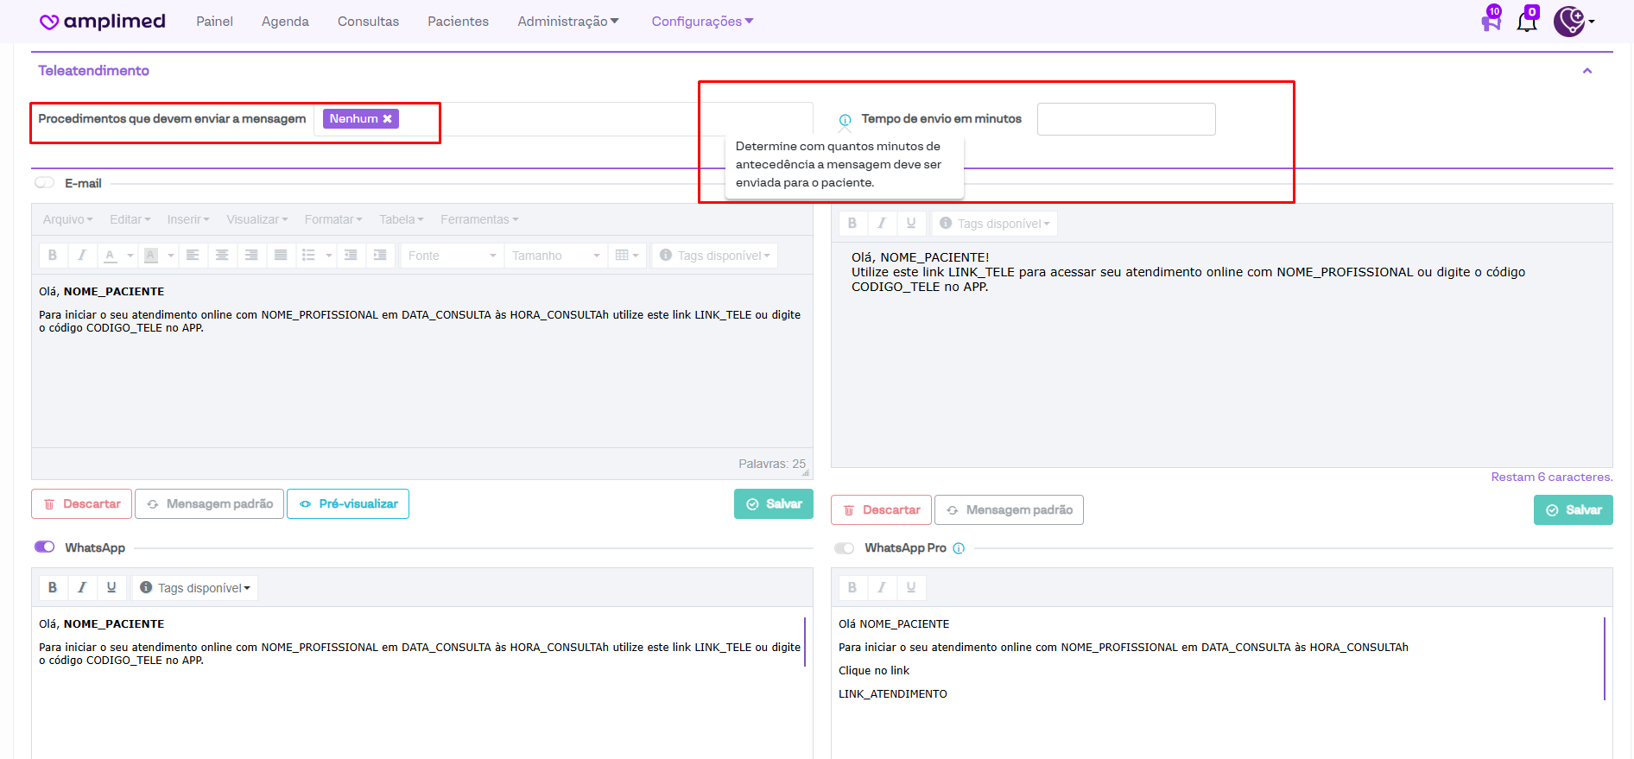Click the Amplimed logo
The image size is (1634, 759).
click(x=103, y=22)
